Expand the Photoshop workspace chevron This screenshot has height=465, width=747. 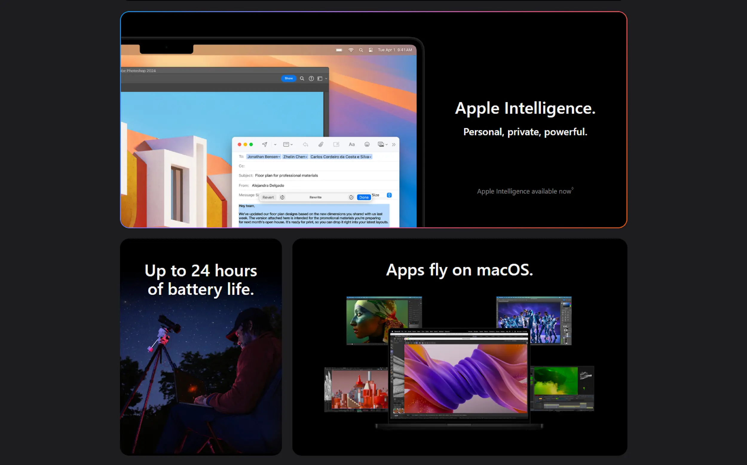pyautogui.click(x=326, y=79)
